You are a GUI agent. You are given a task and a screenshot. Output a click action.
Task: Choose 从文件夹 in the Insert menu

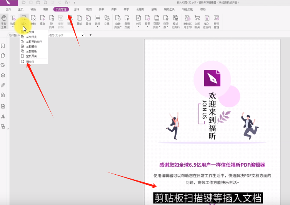pyautogui.click(x=34, y=37)
